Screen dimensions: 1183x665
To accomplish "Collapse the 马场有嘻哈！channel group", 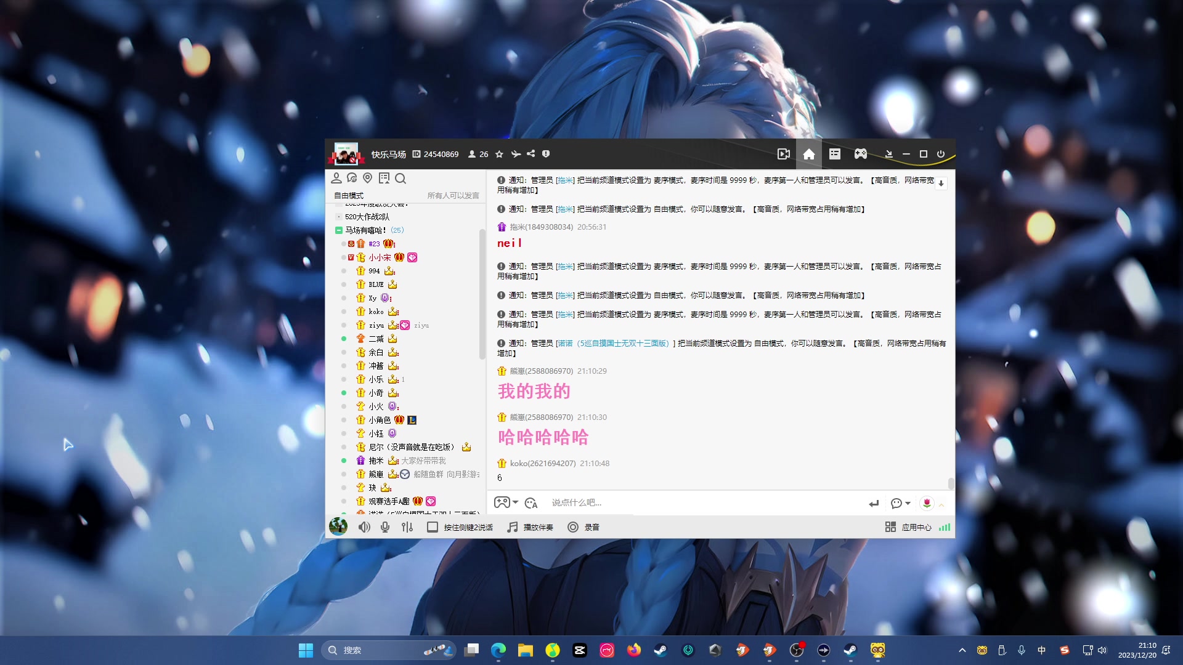I will [339, 230].
